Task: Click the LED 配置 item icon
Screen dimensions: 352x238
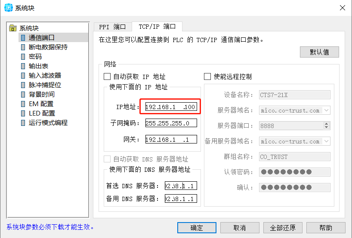Action: (23, 113)
